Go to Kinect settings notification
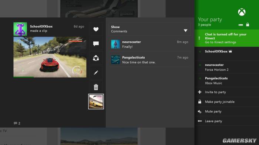Viewport: 259px width, 145px height. pyautogui.click(x=227, y=38)
